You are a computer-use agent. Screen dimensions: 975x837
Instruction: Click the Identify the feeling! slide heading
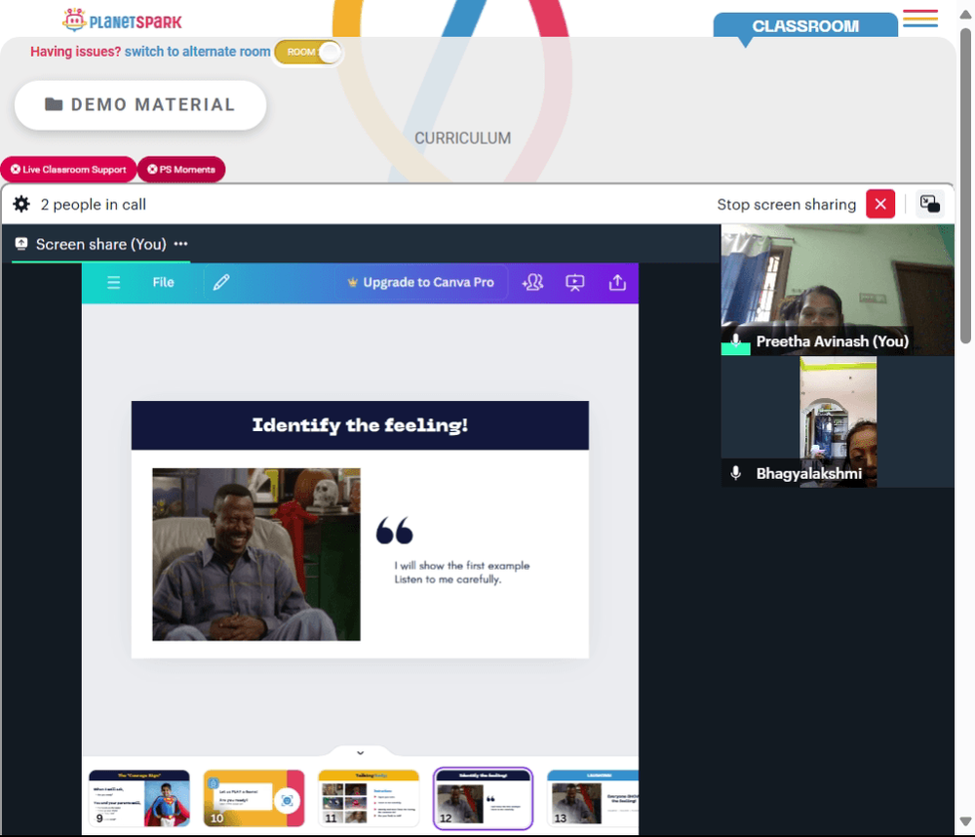click(x=360, y=425)
